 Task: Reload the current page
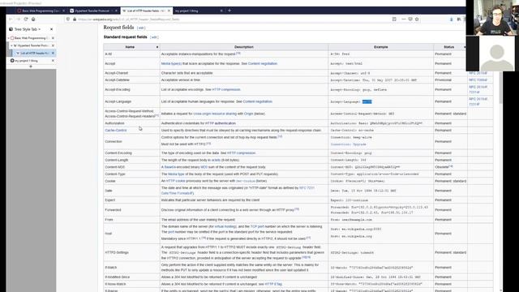pos(26,19)
